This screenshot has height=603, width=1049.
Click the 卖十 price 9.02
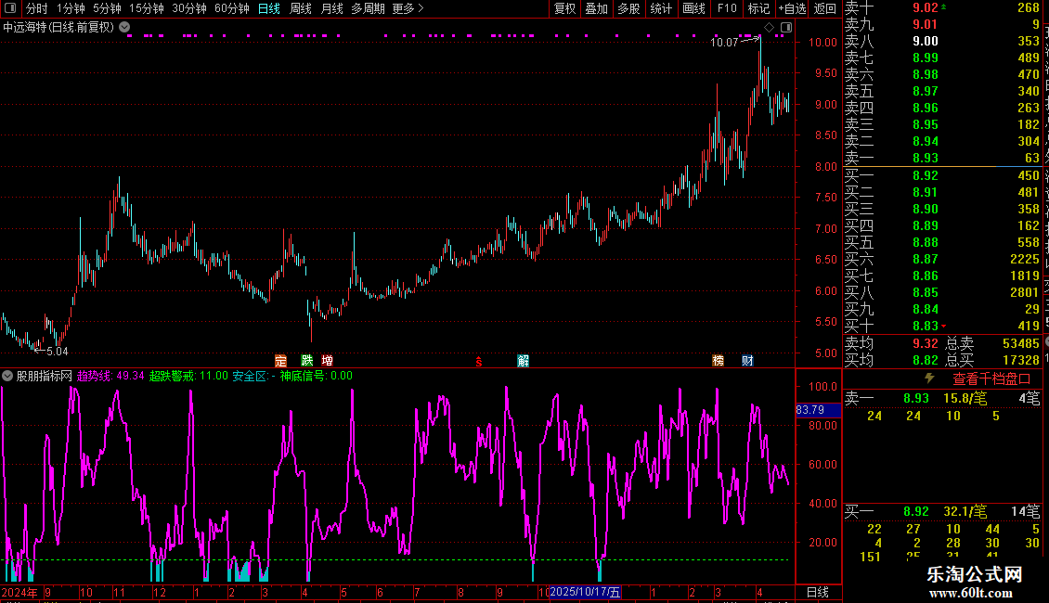pos(926,7)
